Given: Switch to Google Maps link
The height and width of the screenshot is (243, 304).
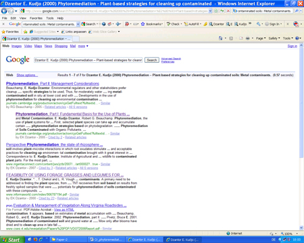Looking at the screenshot, I should pos(38,46).
